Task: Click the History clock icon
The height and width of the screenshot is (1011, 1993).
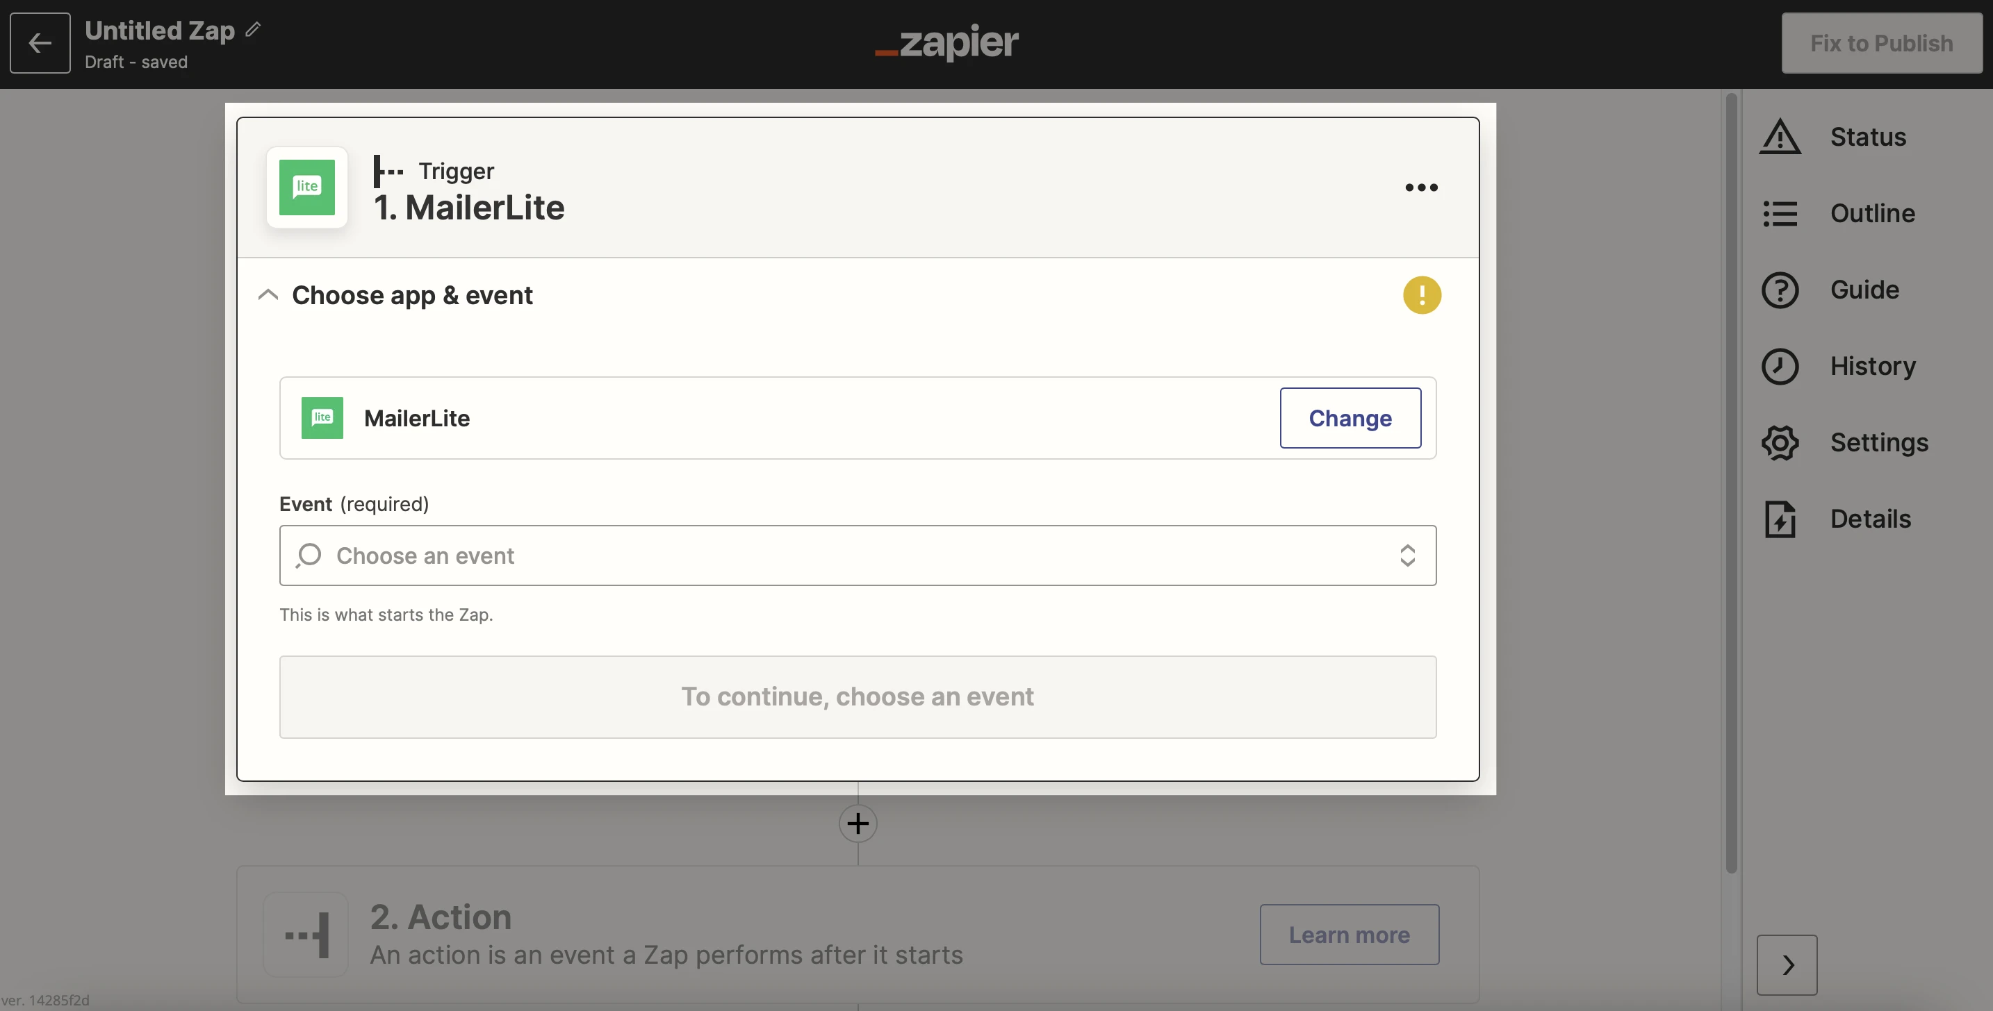Action: coord(1780,367)
